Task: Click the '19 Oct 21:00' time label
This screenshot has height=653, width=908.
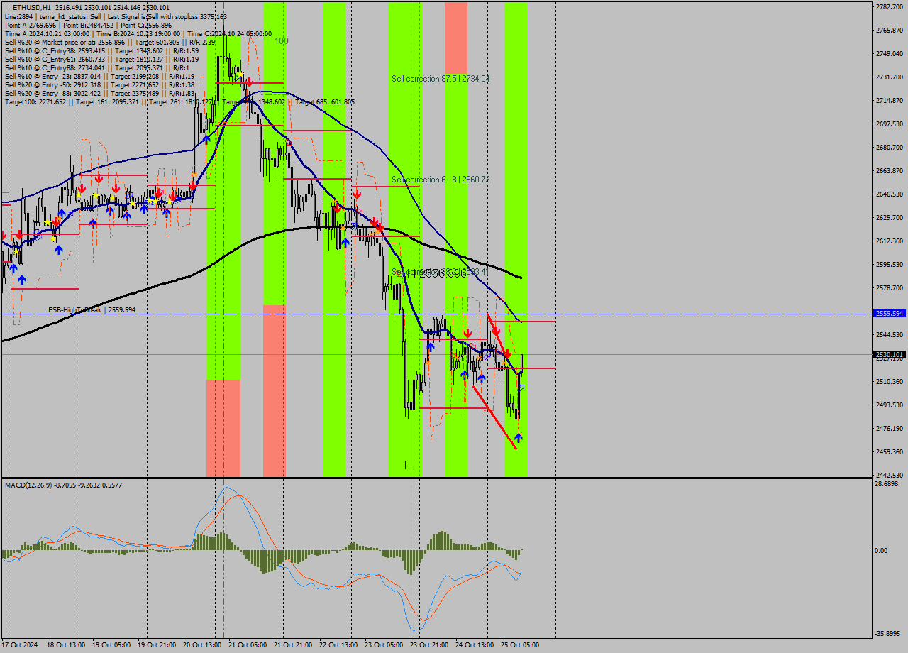Action: pos(157,645)
